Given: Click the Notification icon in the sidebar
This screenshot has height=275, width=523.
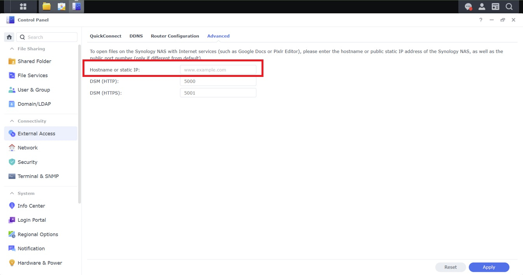Looking at the screenshot, I should point(12,249).
